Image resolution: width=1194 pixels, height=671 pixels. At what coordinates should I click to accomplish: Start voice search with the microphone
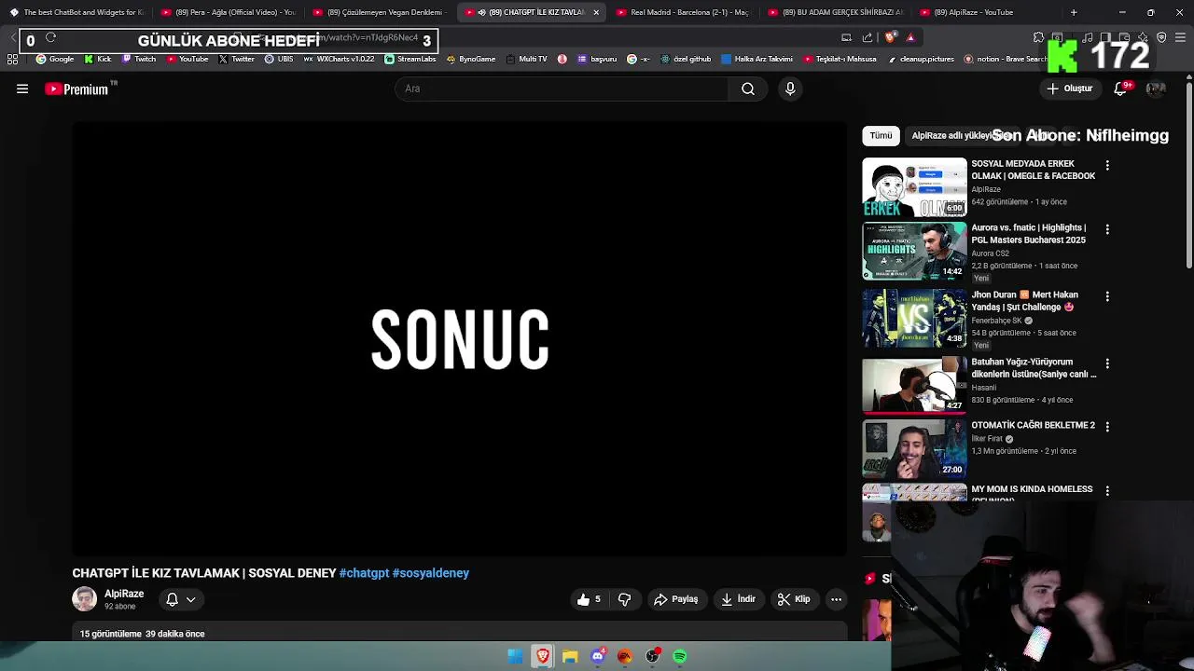tap(790, 89)
